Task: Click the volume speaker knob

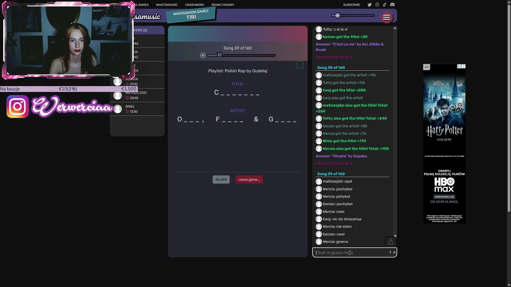Action: tap(337, 16)
